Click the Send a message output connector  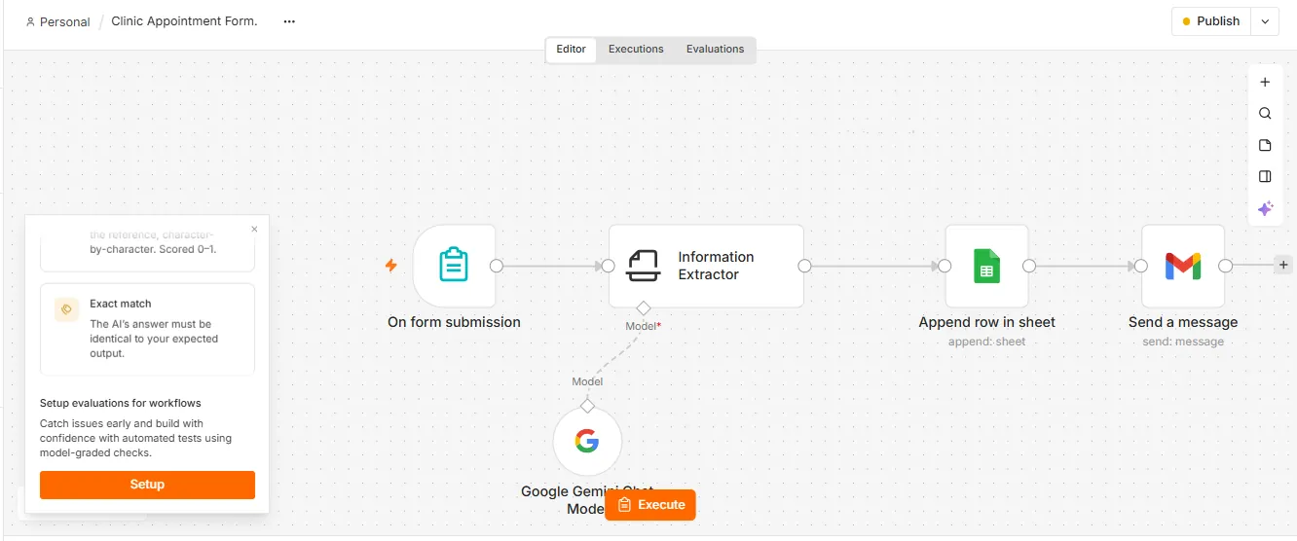(x=1225, y=266)
